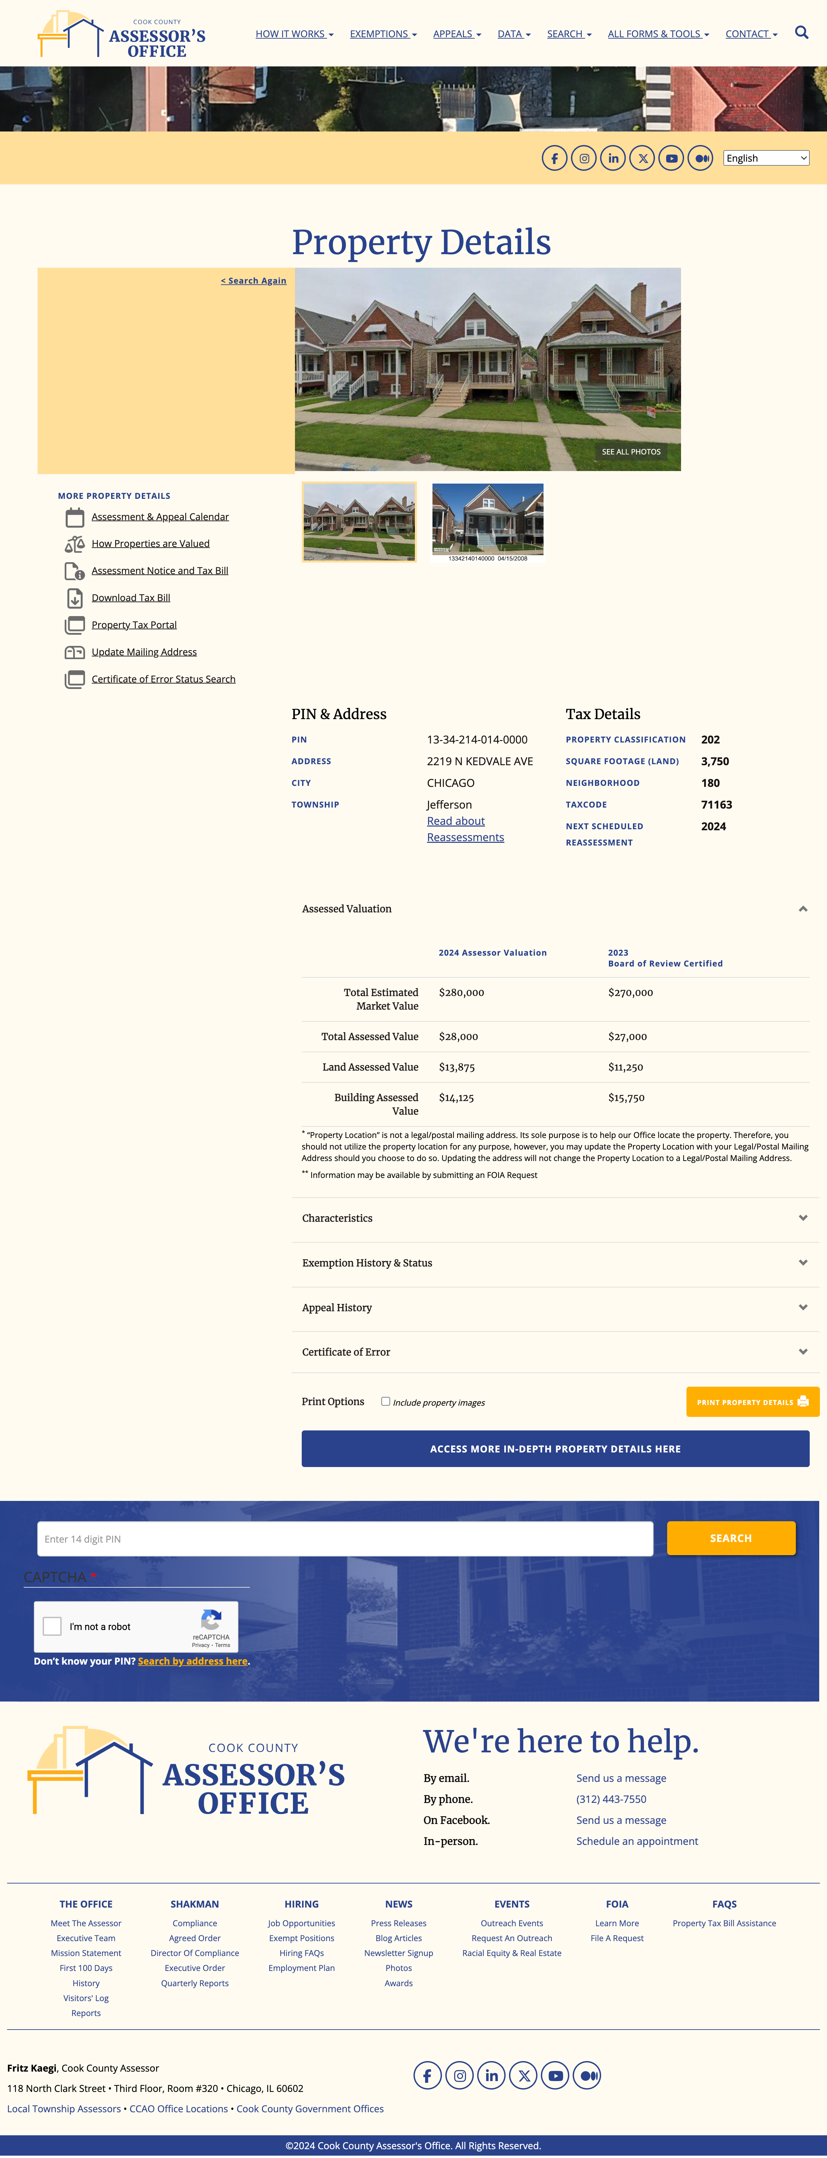Image resolution: width=827 pixels, height=2158 pixels.
Task: Click Print Property Details button
Action: [x=752, y=1402]
